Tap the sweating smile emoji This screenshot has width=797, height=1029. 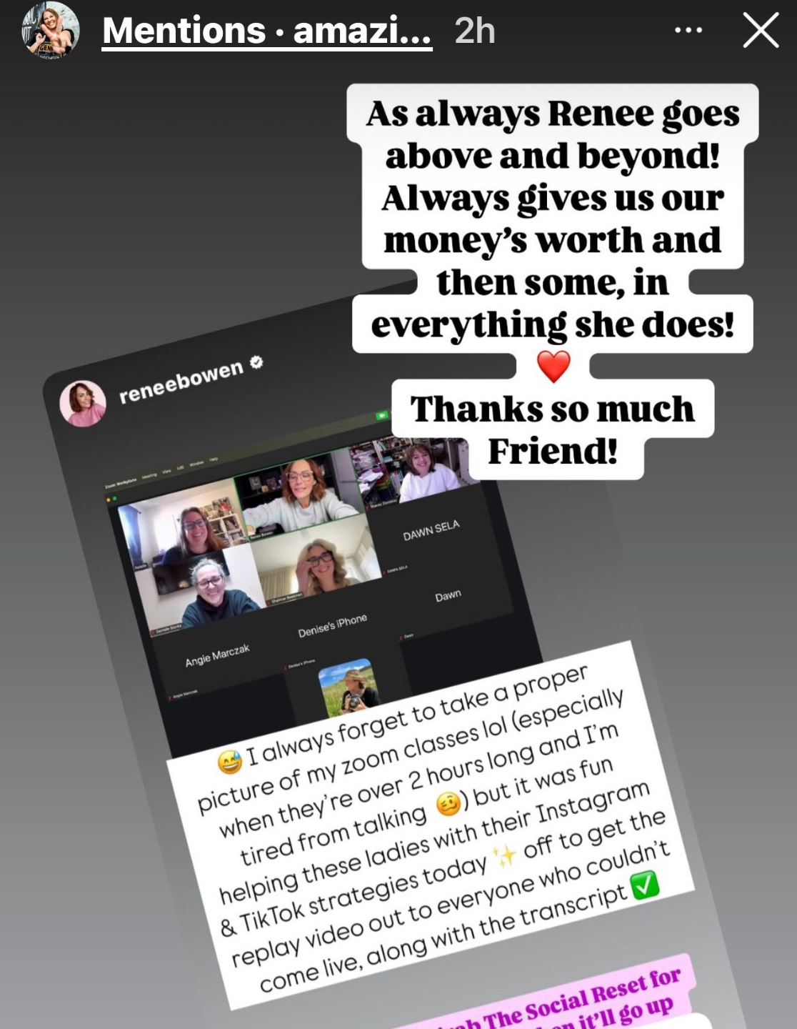pos(230,762)
